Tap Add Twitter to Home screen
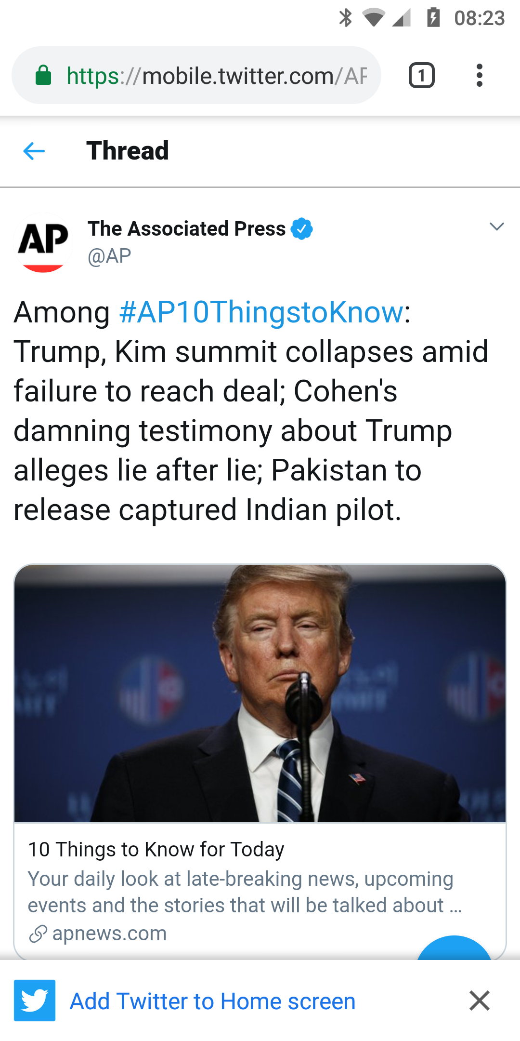 coord(213,1001)
